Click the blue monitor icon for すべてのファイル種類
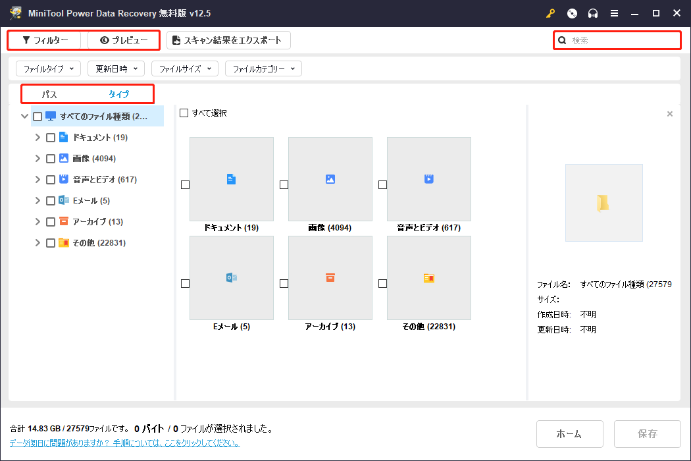 click(x=51, y=116)
